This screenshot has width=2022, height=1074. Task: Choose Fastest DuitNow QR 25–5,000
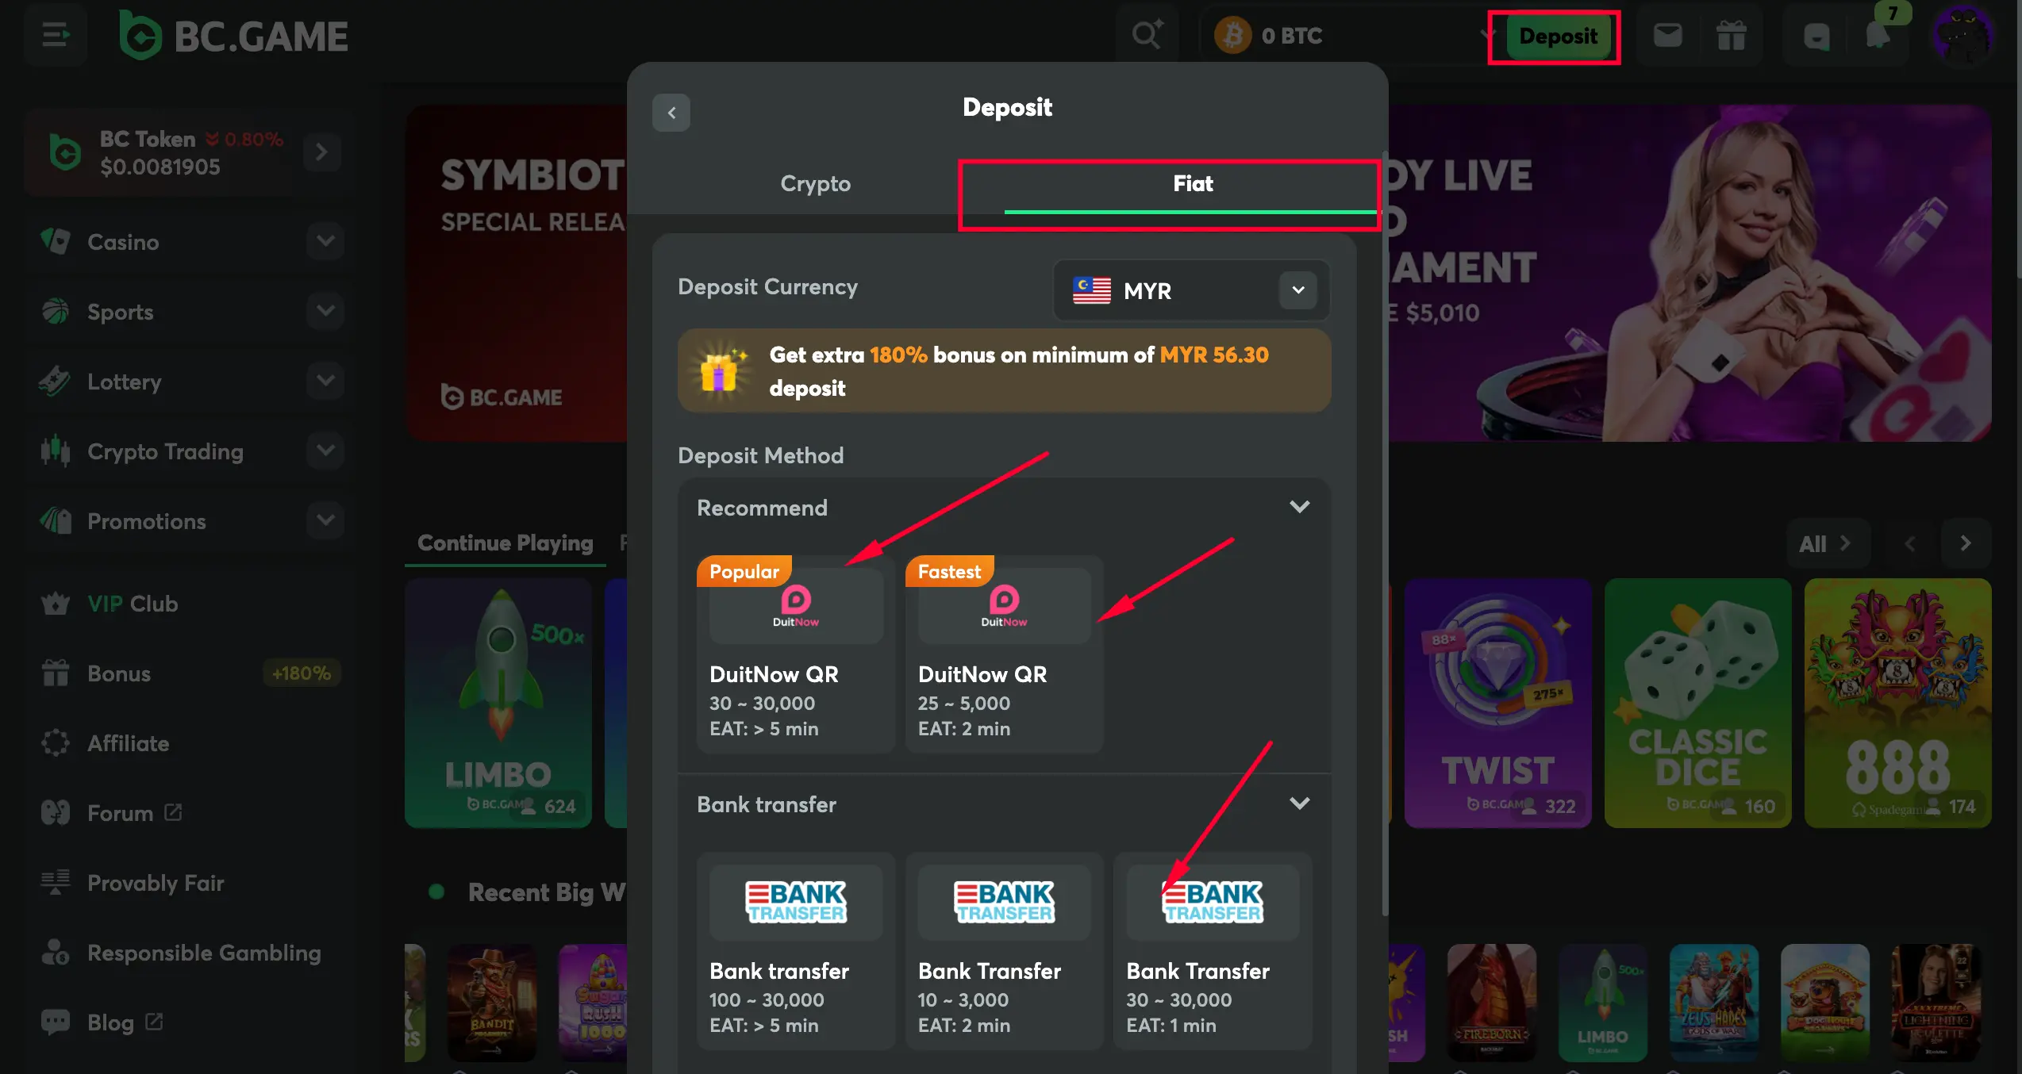tap(1004, 654)
